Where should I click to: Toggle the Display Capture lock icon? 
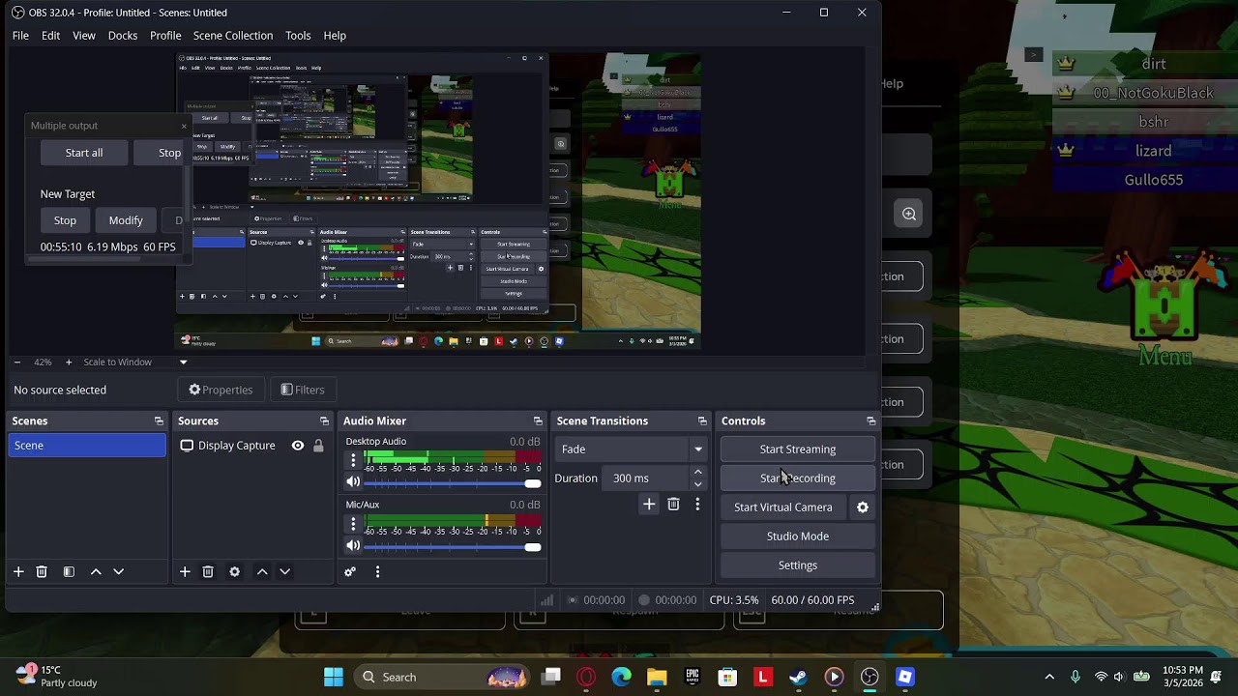tap(318, 446)
